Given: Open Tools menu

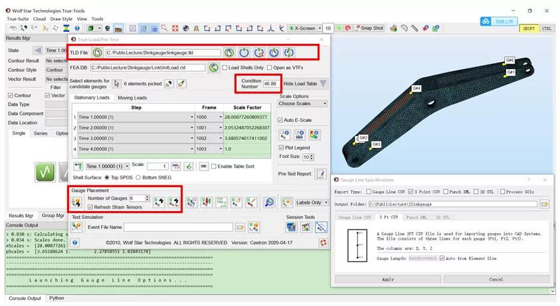Looking at the screenshot, I should [97, 19].
